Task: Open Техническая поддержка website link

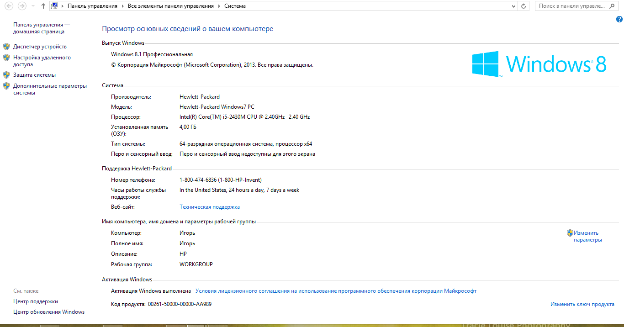Action: pos(210,207)
